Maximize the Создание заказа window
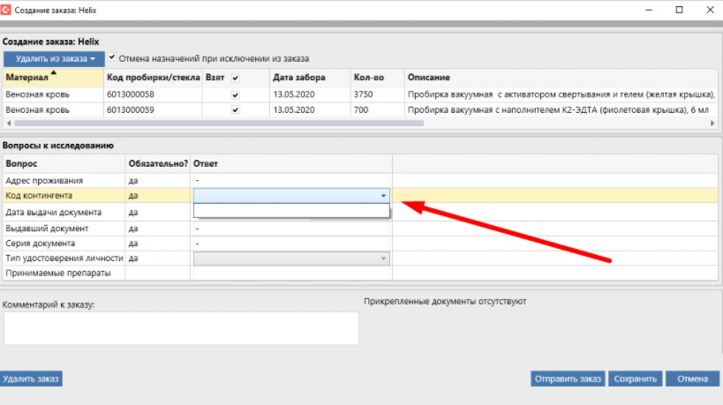 [679, 9]
